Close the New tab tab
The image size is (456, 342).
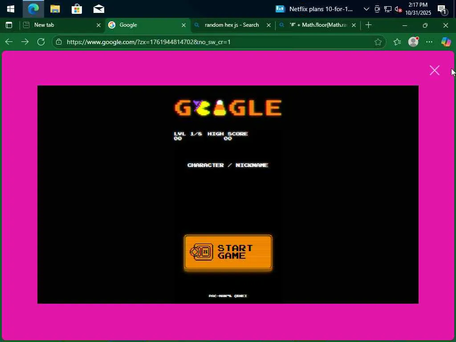[98, 25]
